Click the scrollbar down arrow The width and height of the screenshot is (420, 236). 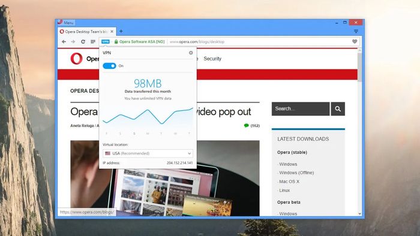[360, 214]
